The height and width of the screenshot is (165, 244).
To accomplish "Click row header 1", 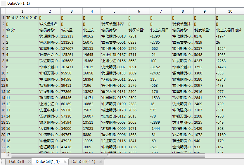I will click(x=3, y=18).
